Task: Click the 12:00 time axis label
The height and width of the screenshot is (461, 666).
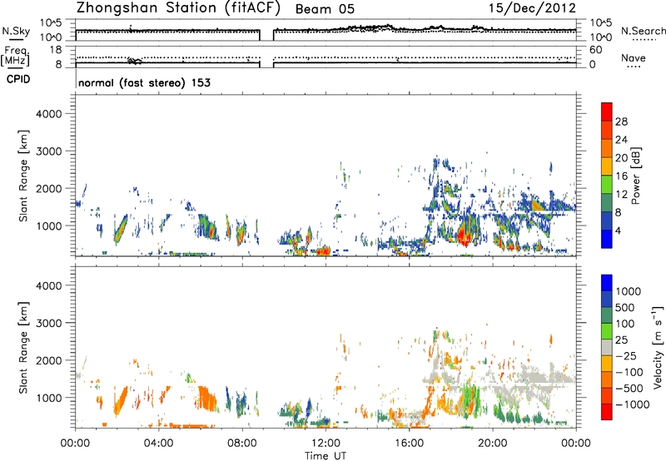Action: (x=326, y=444)
